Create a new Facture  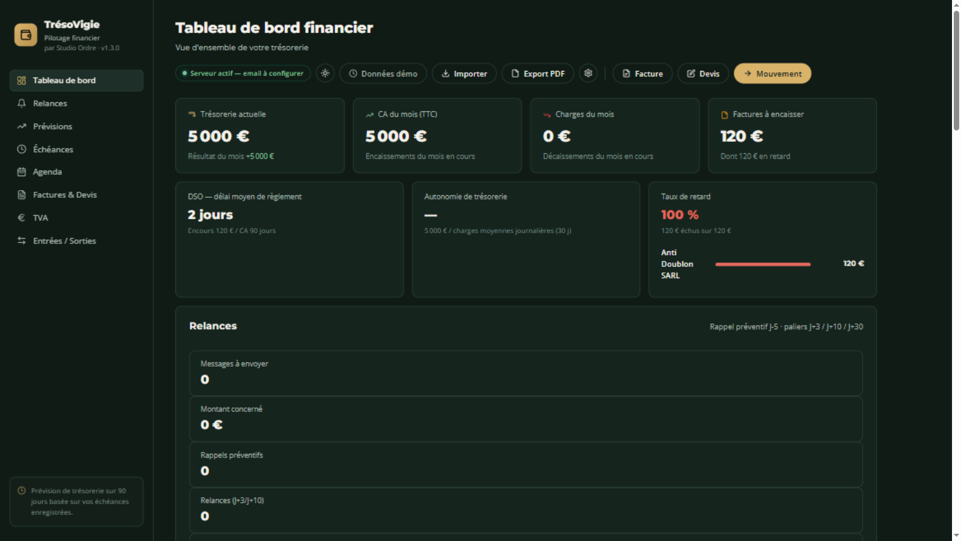click(x=643, y=73)
